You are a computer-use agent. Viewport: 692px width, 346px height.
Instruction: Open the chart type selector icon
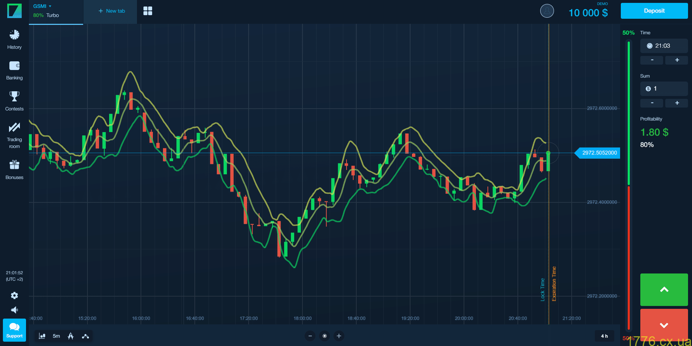[42, 336]
